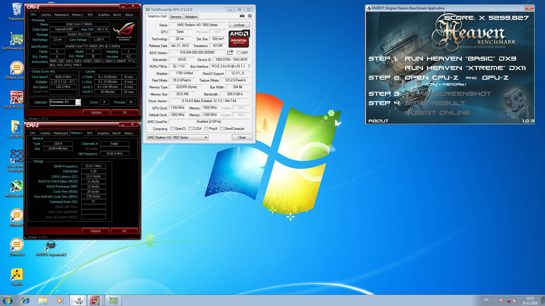
Task: Click OK in lower CPU-Z Memory window
Action: coord(124,231)
